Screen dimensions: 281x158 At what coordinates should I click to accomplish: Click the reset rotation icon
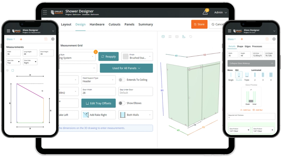click(x=191, y=37)
